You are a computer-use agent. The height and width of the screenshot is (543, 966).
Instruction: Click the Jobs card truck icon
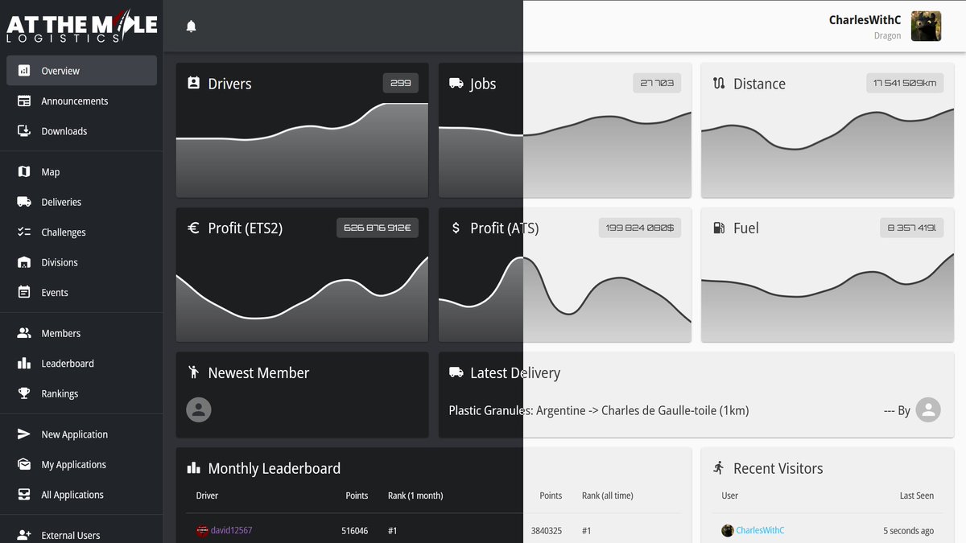point(456,83)
